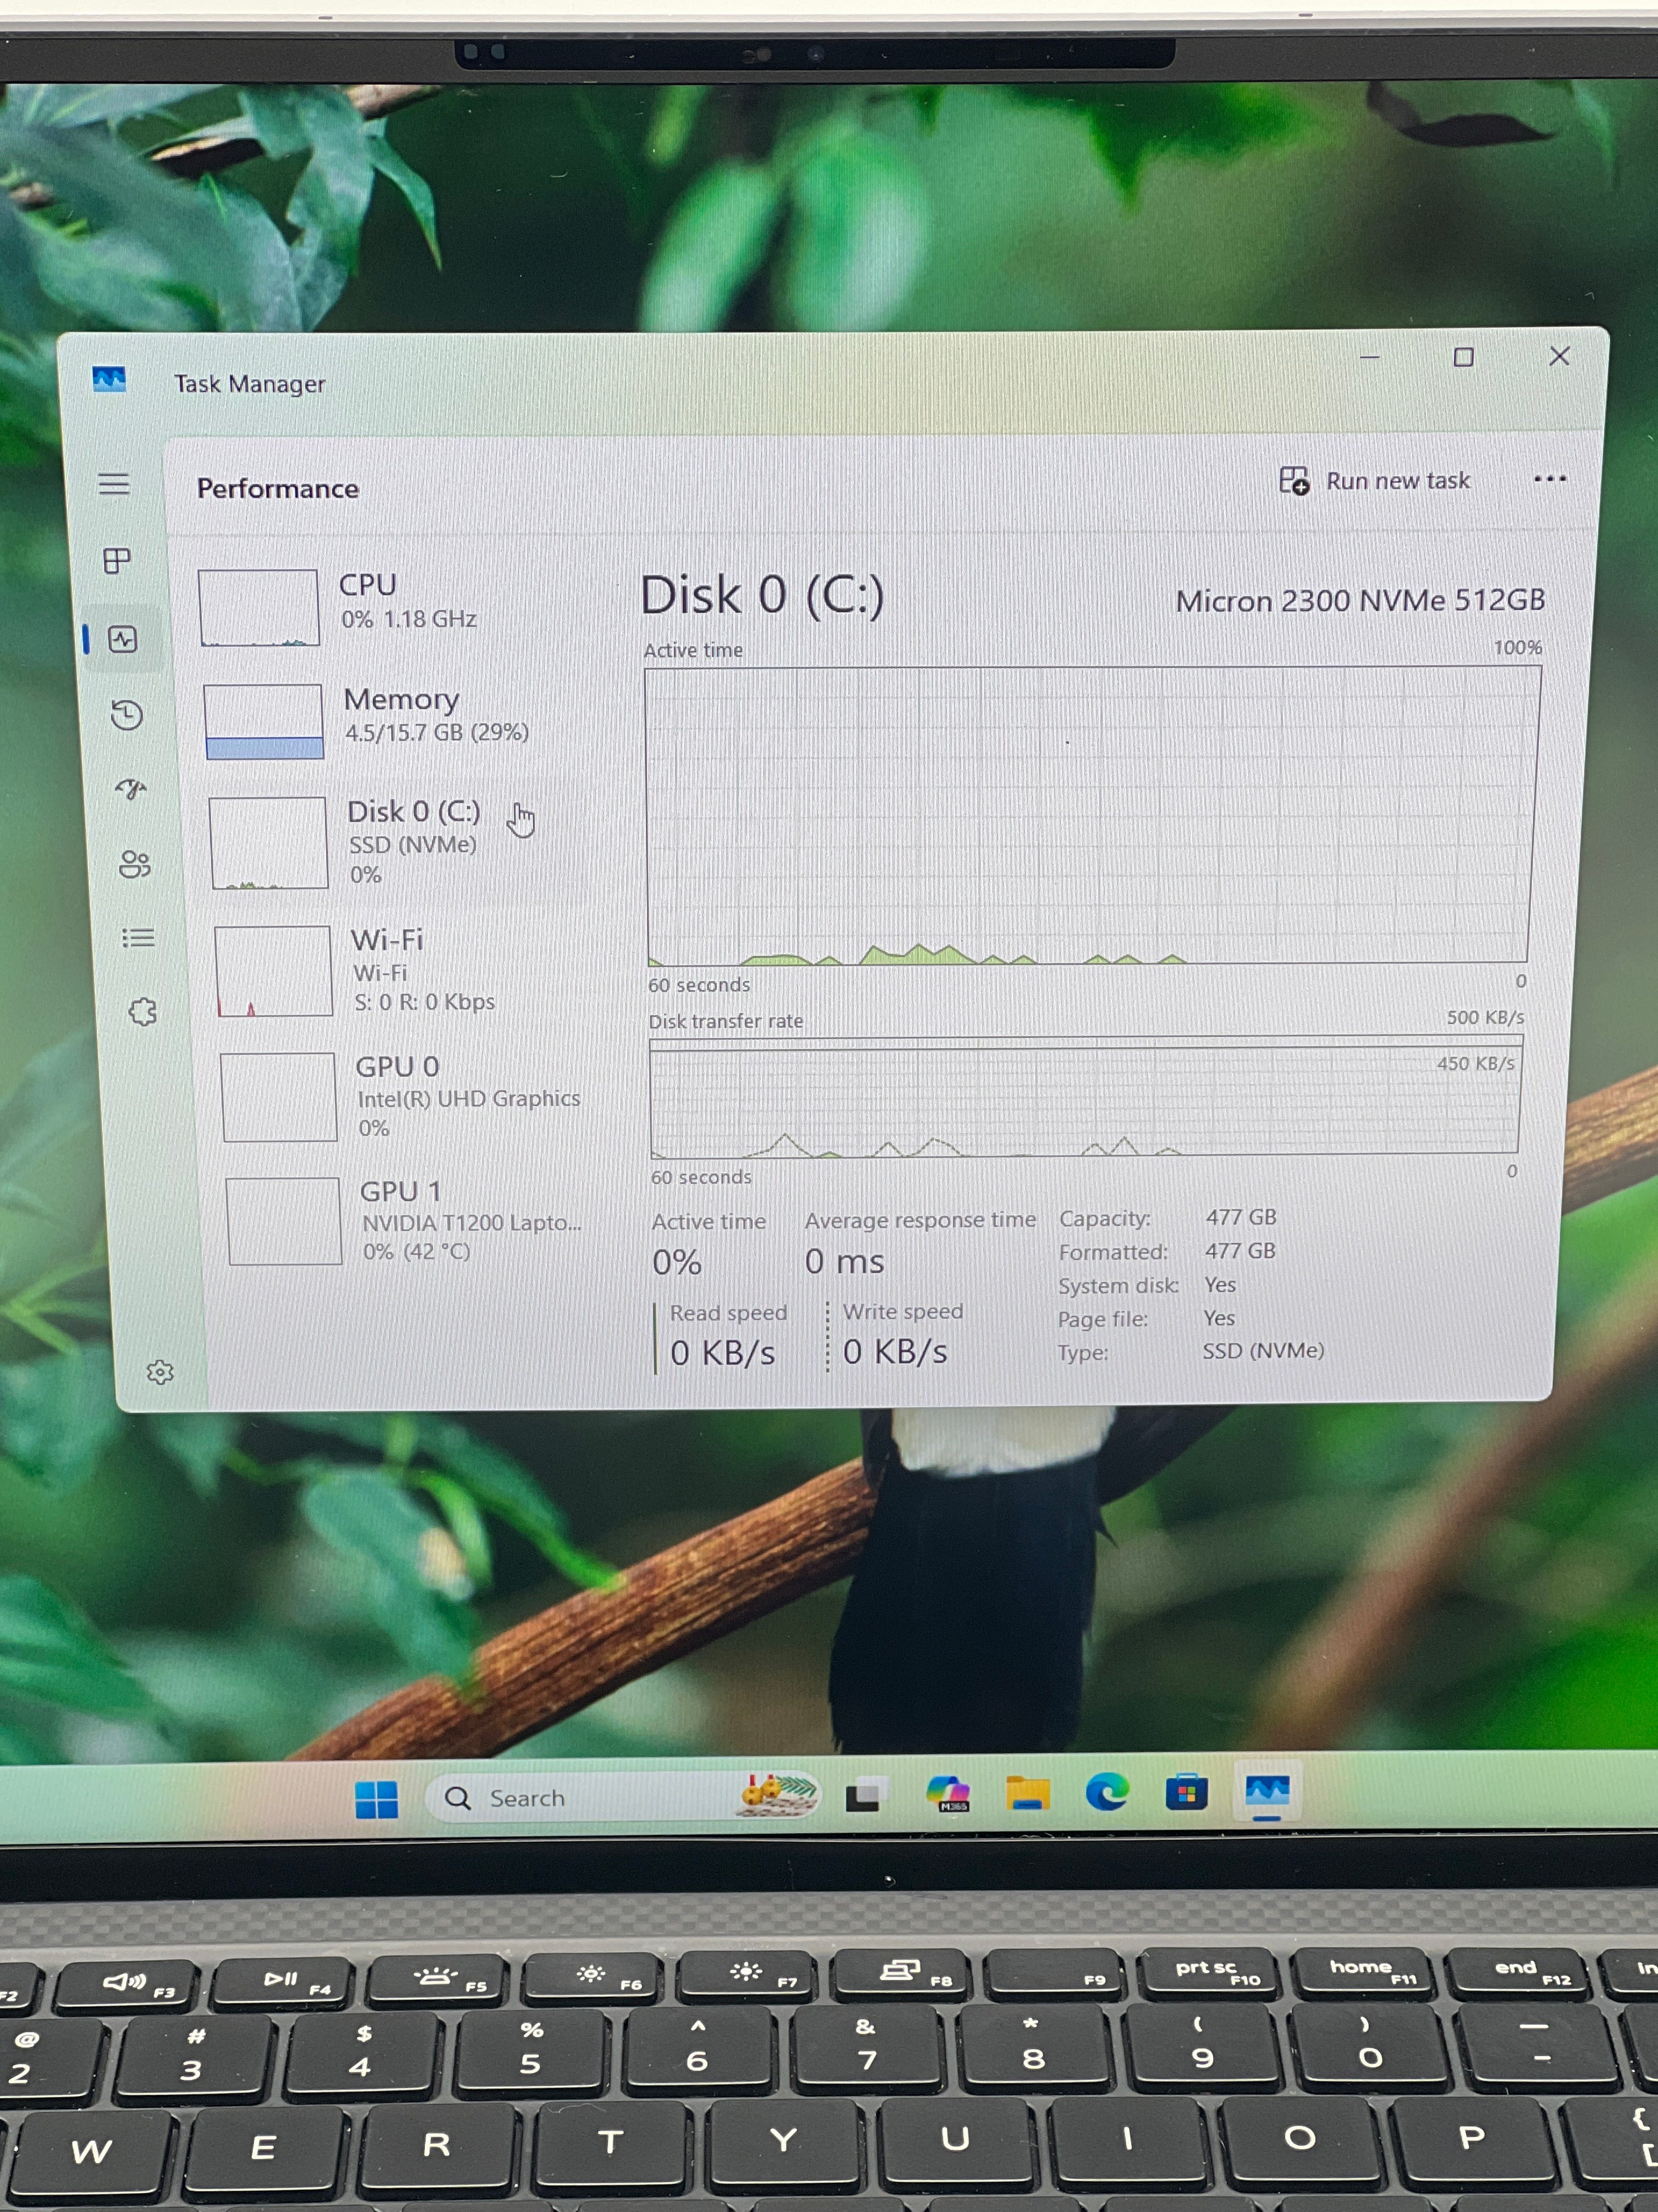Open the Users page icon

[135, 864]
